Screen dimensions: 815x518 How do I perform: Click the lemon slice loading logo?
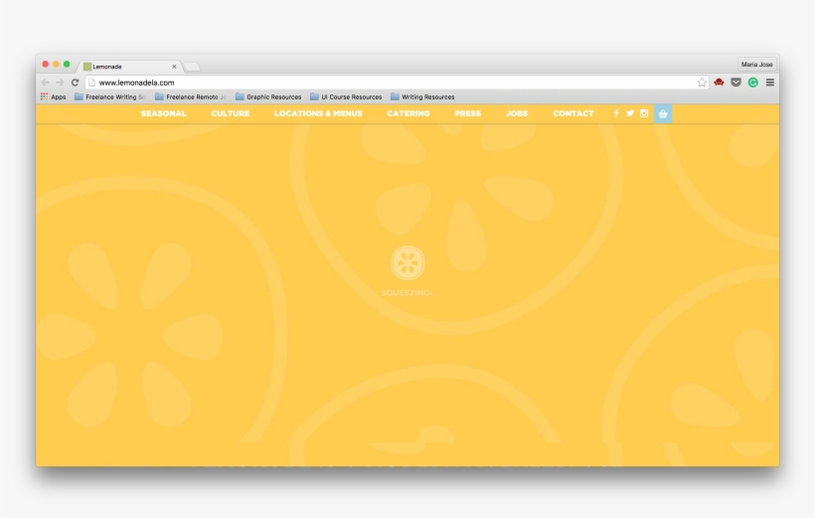click(407, 262)
